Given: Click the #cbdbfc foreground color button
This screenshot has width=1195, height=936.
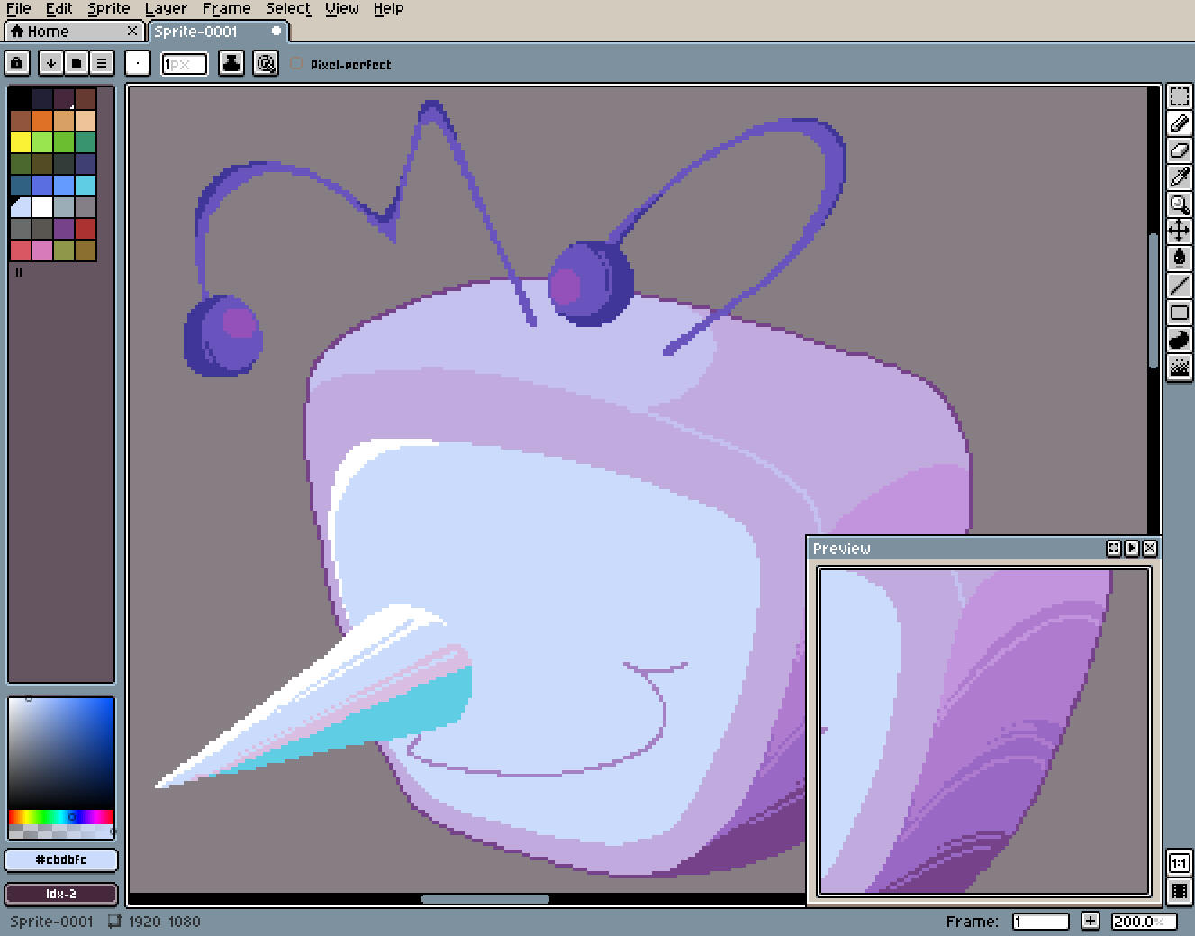Looking at the screenshot, I should pyautogui.click(x=61, y=859).
